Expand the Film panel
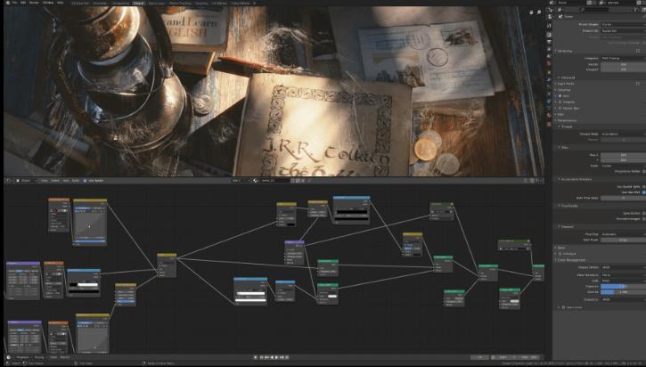 (560, 114)
